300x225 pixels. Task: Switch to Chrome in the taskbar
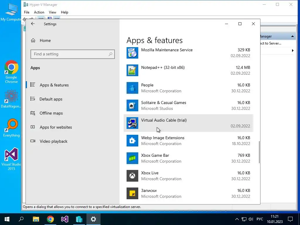pyautogui.click(x=50, y=219)
